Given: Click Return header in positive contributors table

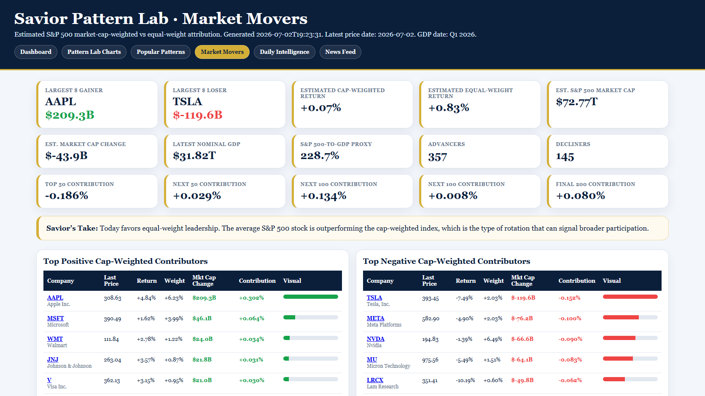Looking at the screenshot, I should click(x=147, y=281).
